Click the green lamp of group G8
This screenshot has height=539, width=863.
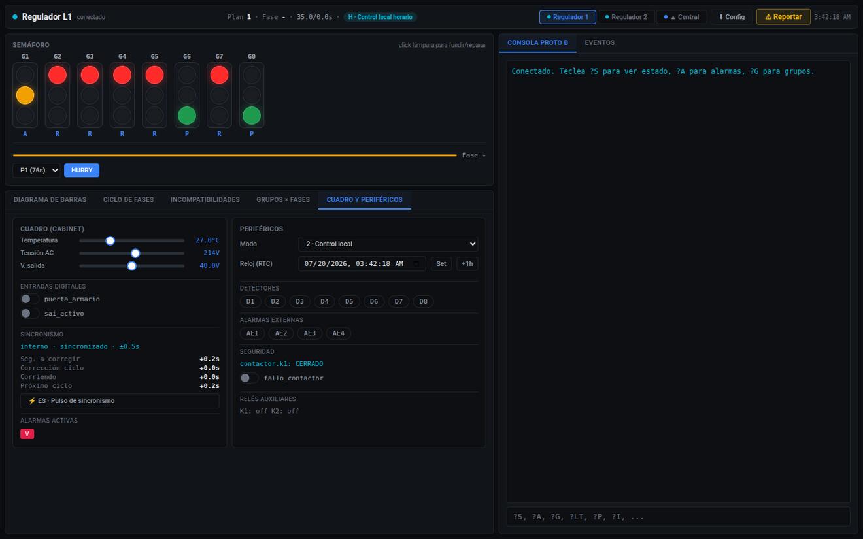[x=252, y=116]
